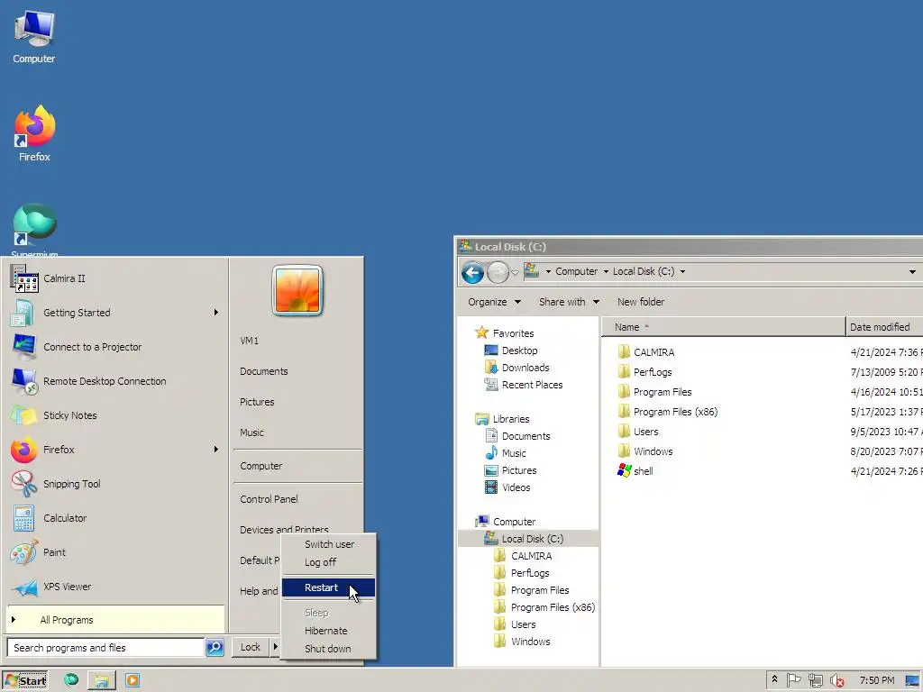Click the Firefox desktop shortcut
Viewport: 923px width, 692px height.
(x=34, y=134)
